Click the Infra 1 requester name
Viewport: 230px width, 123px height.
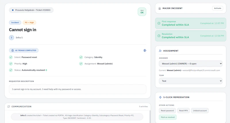point(19,38)
